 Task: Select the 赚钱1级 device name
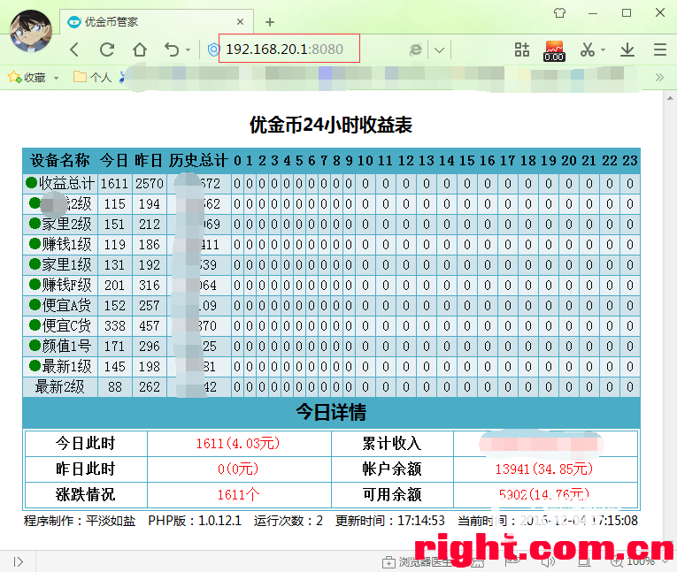click(67, 244)
